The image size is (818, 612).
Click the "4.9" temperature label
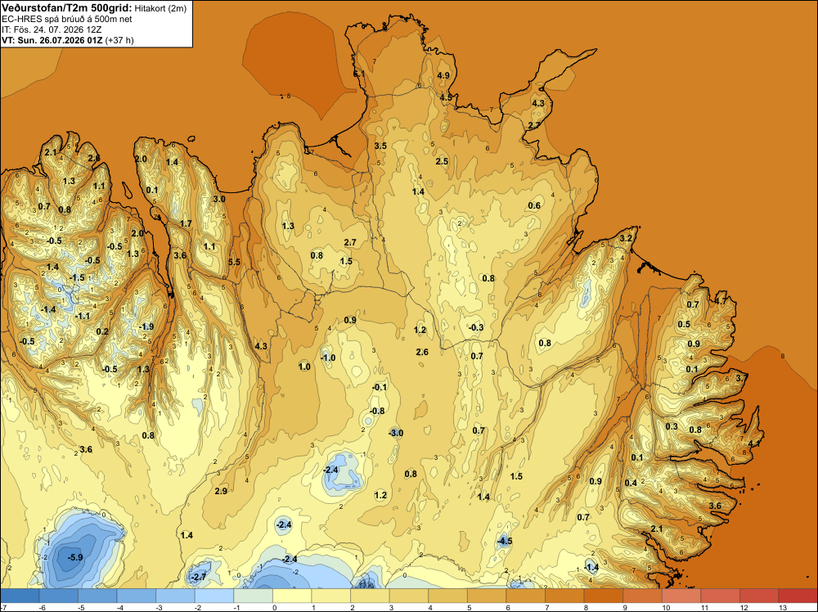pos(443,75)
